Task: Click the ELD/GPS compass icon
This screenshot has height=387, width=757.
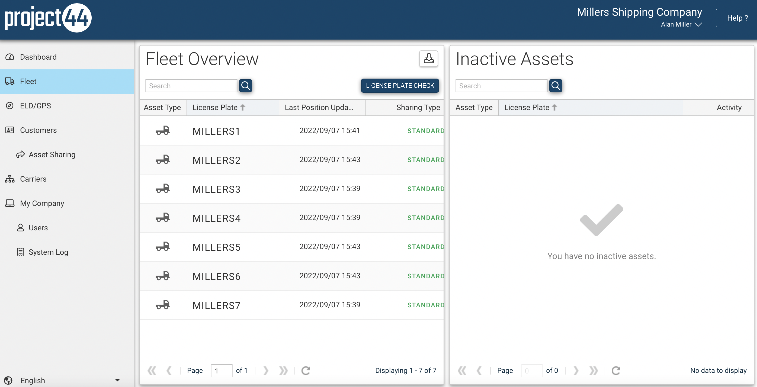Action: tap(10, 106)
